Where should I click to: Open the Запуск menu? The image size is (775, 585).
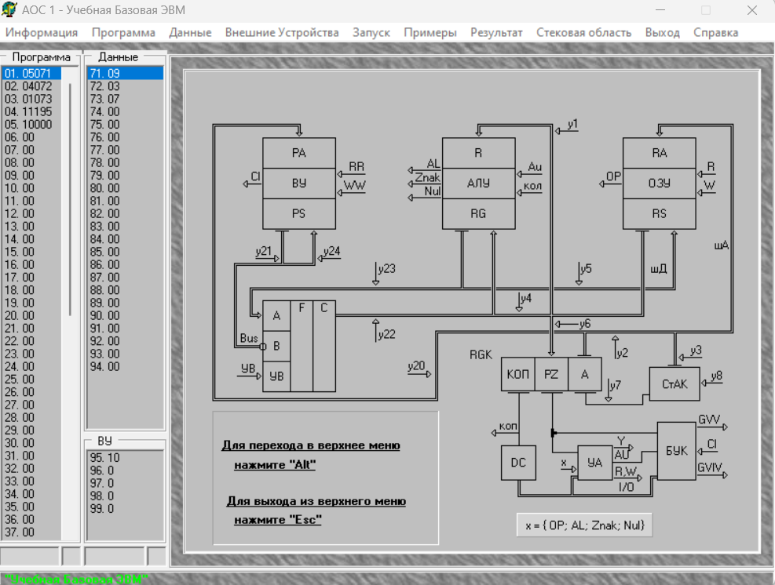[x=371, y=33]
